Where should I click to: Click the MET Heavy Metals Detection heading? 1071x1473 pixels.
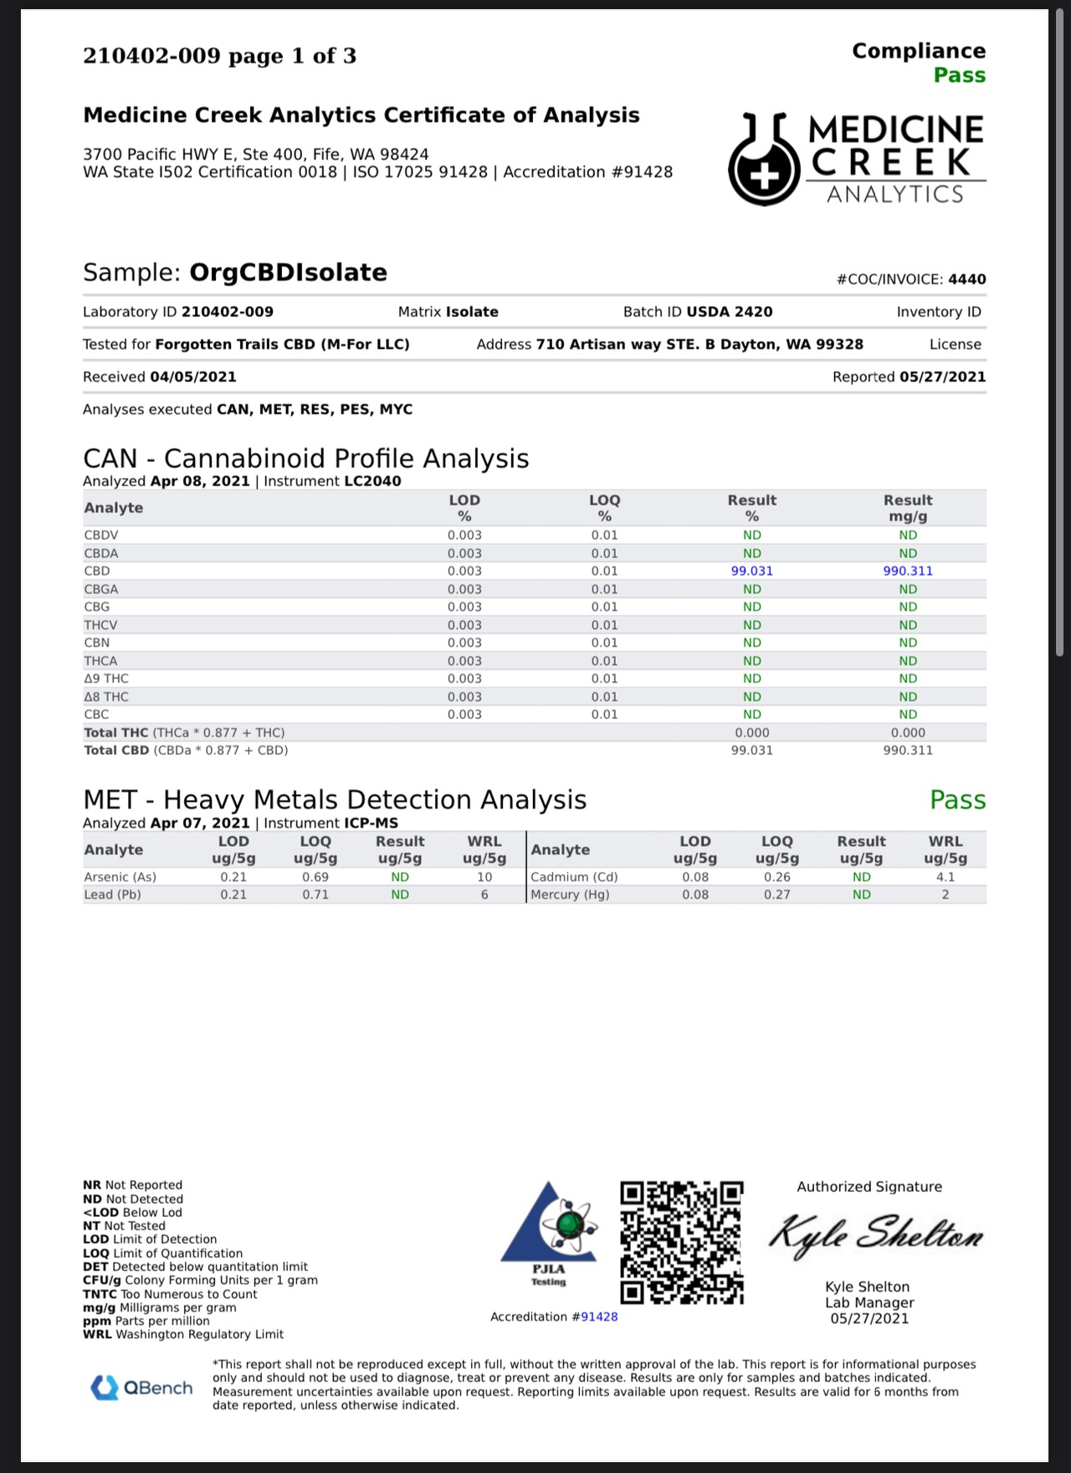pos(335,800)
